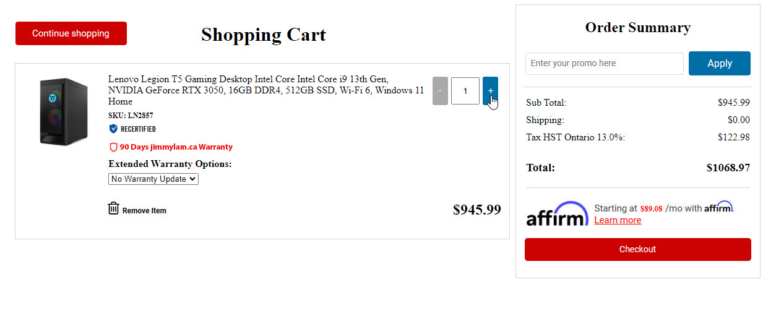Image resolution: width=776 pixels, height=324 pixels.
Task: Click the small inline Affirm logo
Action: click(x=718, y=207)
